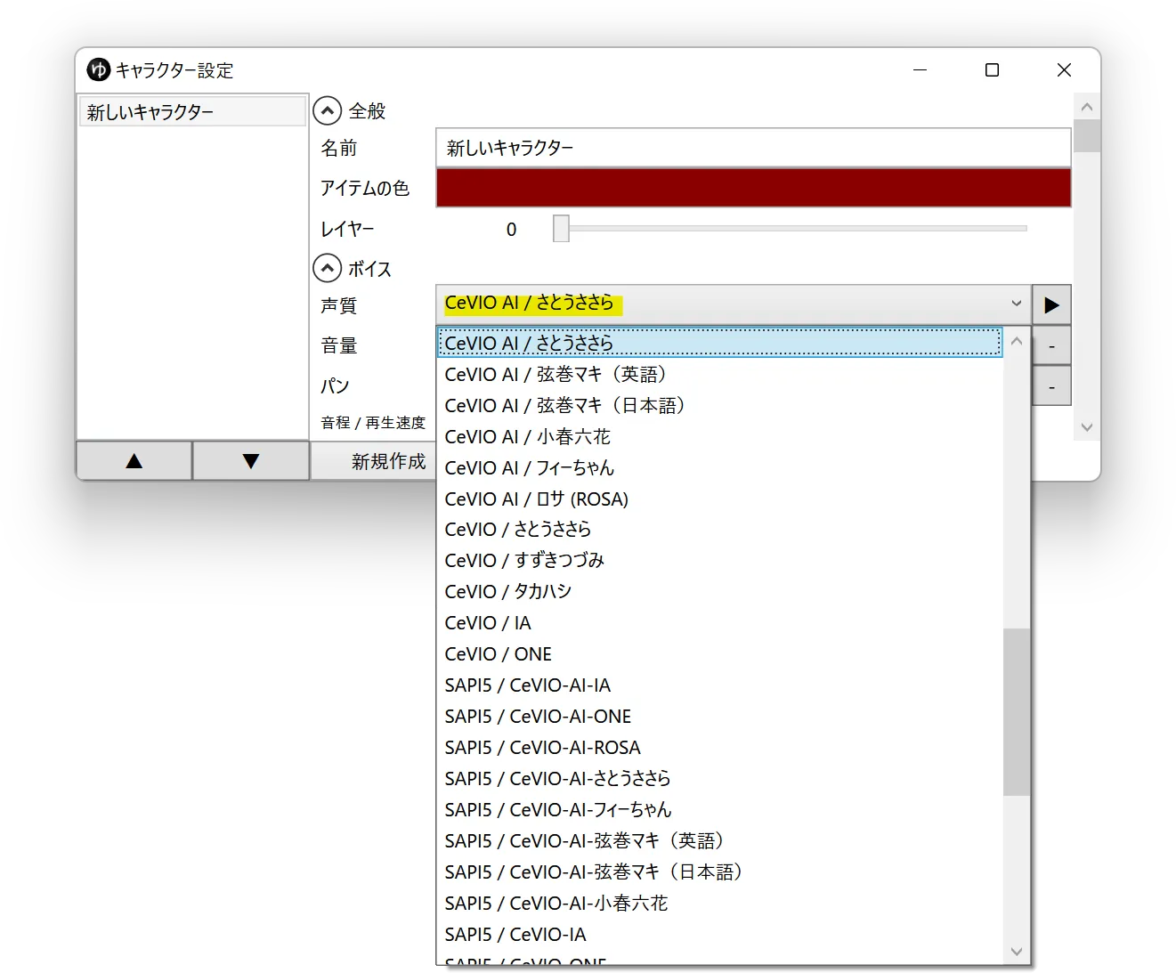Play the voice preview sample
This screenshot has width=1176, height=973.
(1051, 304)
